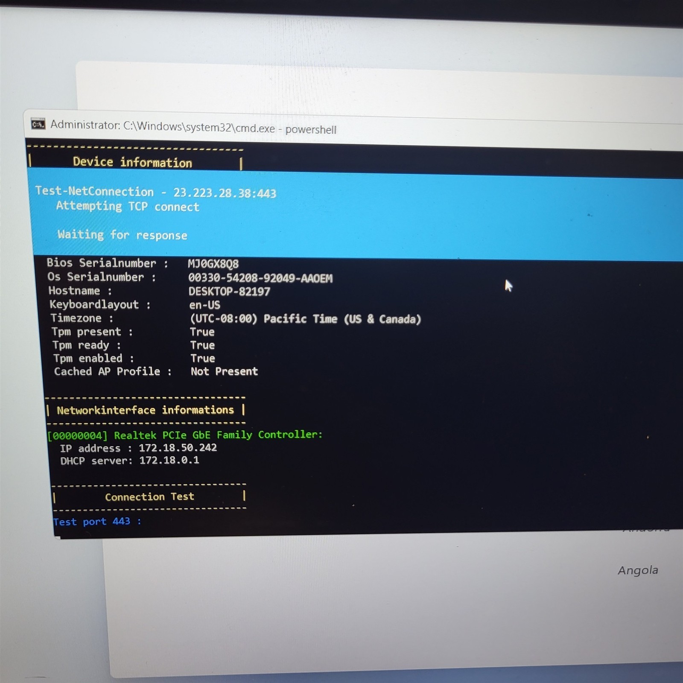Click the Tpm enabled label
Image resolution: width=683 pixels, height=683 pixels.
click(x=94, y=358)
